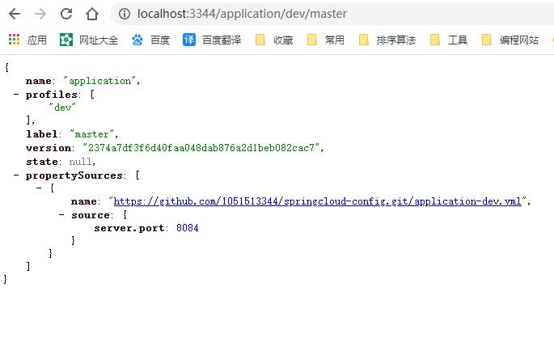Focus the address bar URL localhost:3344
Viewport: 554px width, 338px height.
pyautogui.click(x=242, y=14)
